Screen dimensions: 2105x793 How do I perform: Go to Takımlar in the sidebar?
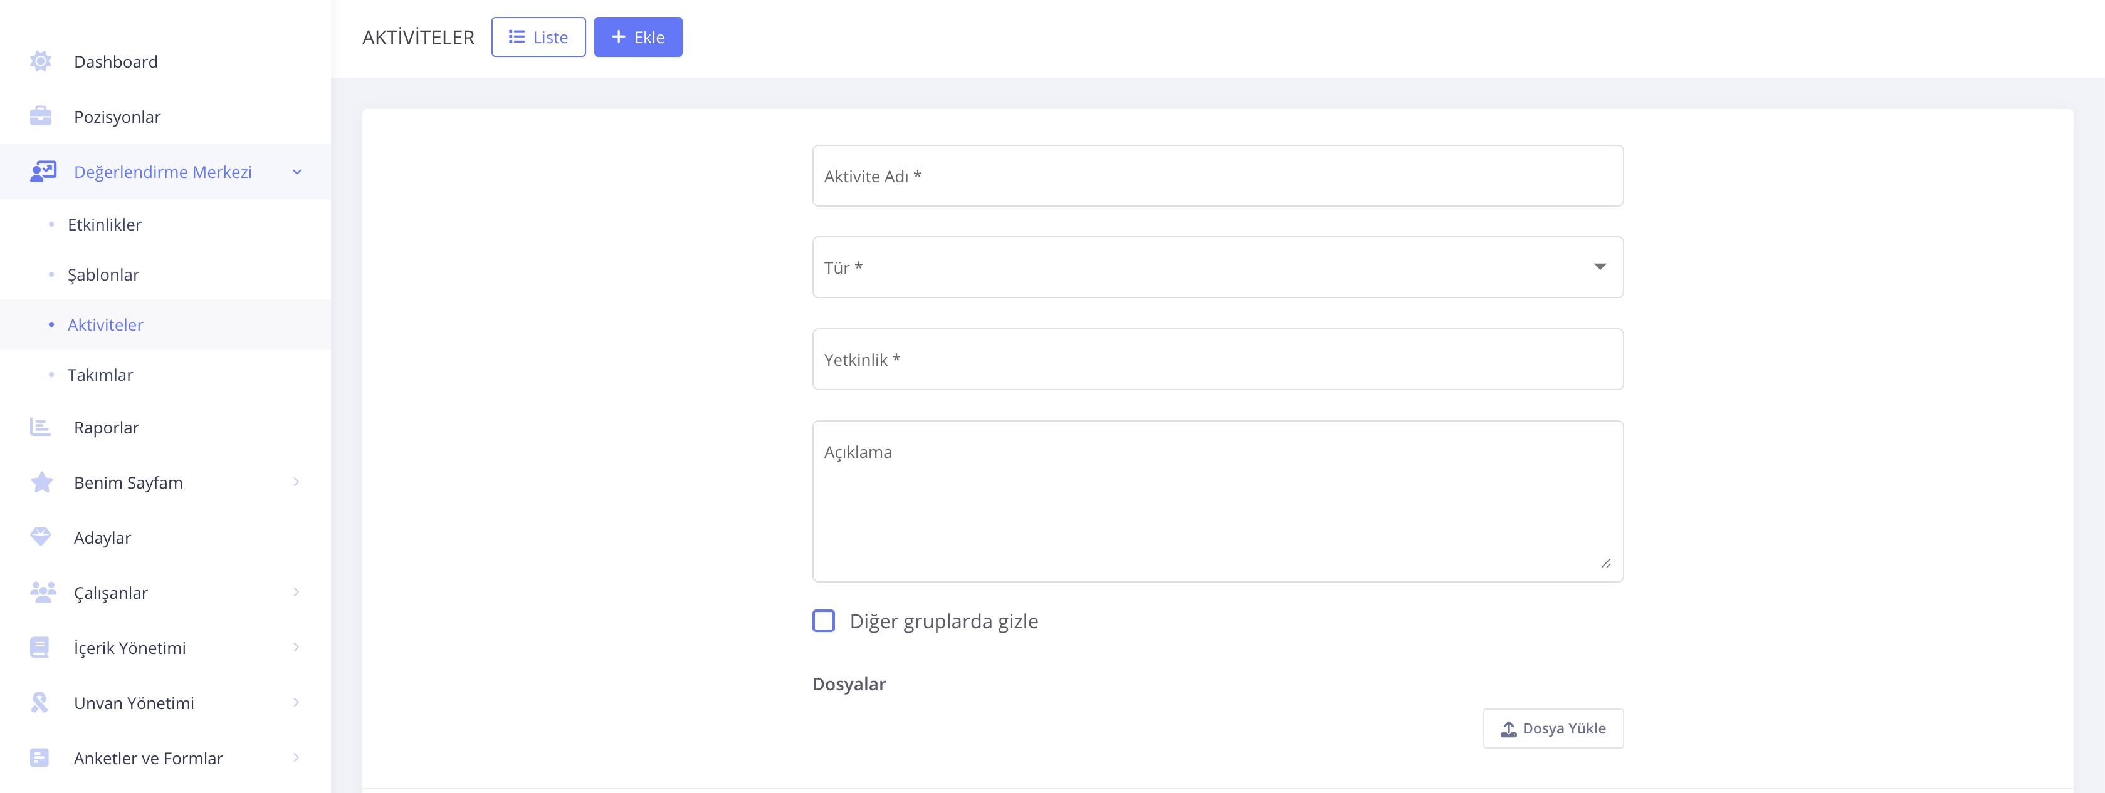(100, 375)
